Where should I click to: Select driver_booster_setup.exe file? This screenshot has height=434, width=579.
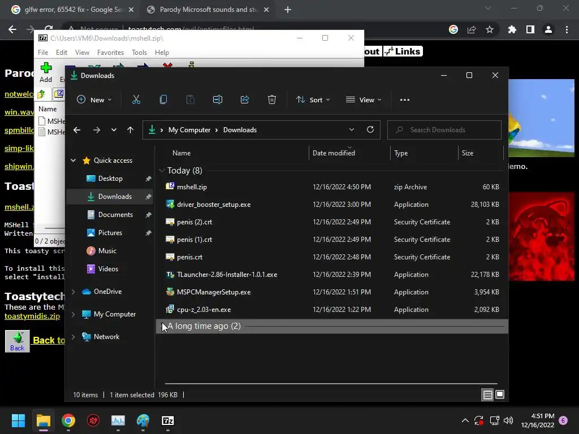332,205
